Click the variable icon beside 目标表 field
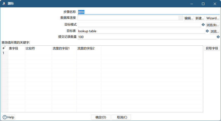Image resolution: width=221 pixels, height=121 pixels. 207,31
